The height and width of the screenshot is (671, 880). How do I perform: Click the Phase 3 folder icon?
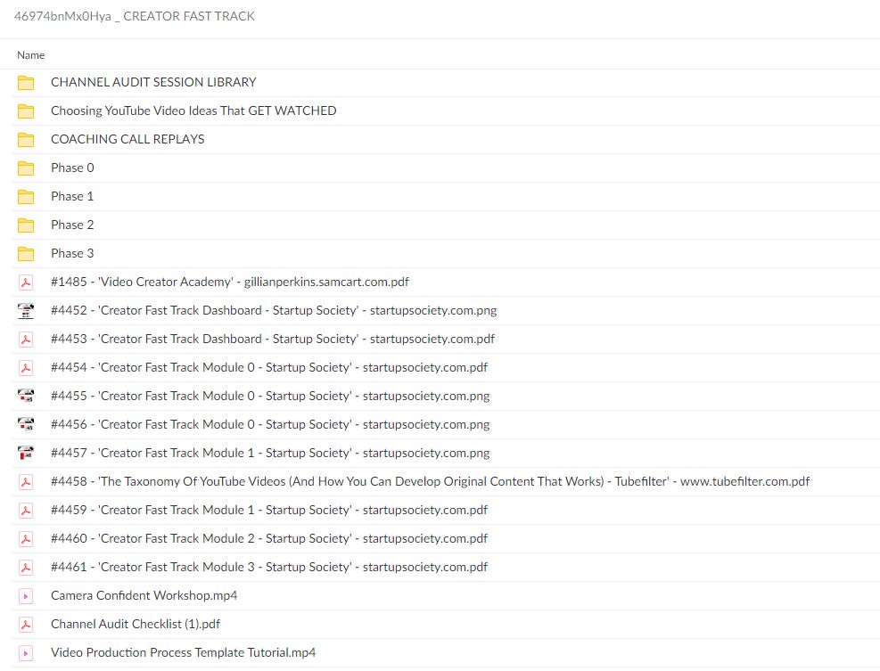click(x=25, y=254)
